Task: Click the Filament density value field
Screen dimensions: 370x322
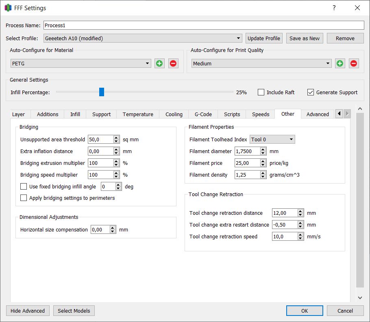Action: coord(248,175)
